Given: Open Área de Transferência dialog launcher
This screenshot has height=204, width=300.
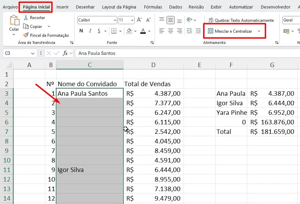Looking at the screenshot, I should (x=72, y=43).
